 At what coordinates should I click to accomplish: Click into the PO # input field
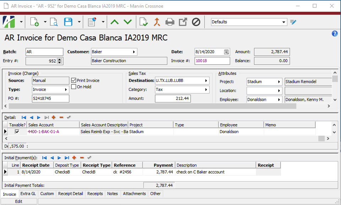pos(50,99)
